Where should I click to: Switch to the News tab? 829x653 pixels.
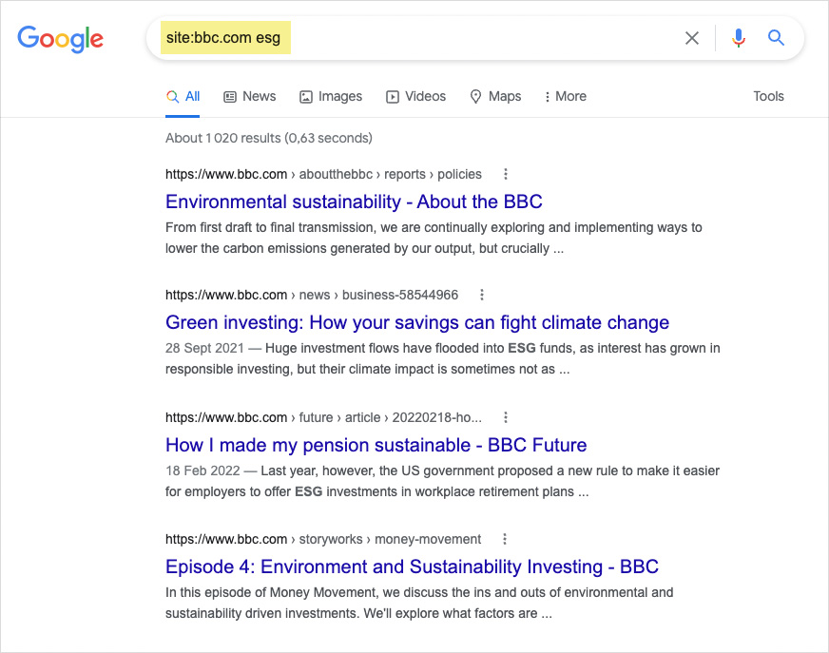249,96
